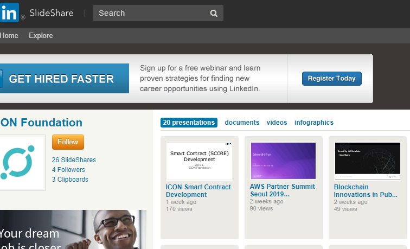410x249 pixels.
Task: Click the LinkedIn logo icon
Action: (9, 12)
